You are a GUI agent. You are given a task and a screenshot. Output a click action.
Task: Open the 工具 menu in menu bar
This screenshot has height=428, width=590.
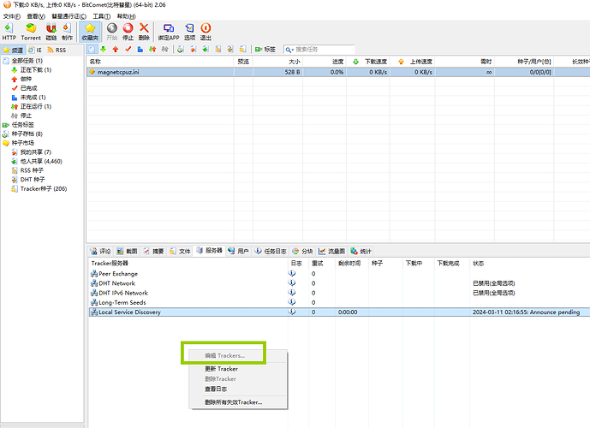(x=101, y=16)
